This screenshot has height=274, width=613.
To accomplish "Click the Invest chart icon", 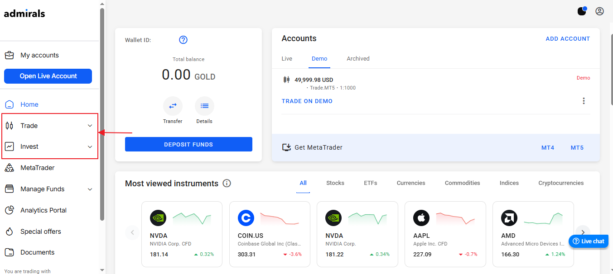I will point(9,146).
